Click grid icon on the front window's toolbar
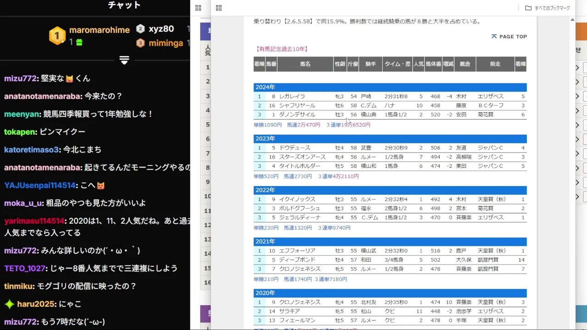The height and width of the screenshot is (330, 587). click(x=219, y=8)
